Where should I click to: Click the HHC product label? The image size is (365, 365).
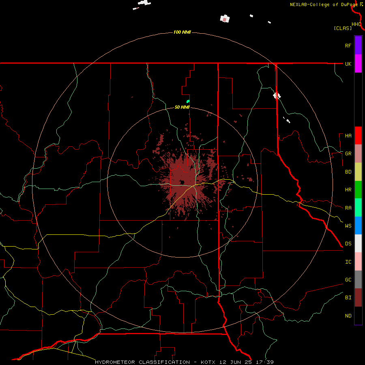(356, 24)
